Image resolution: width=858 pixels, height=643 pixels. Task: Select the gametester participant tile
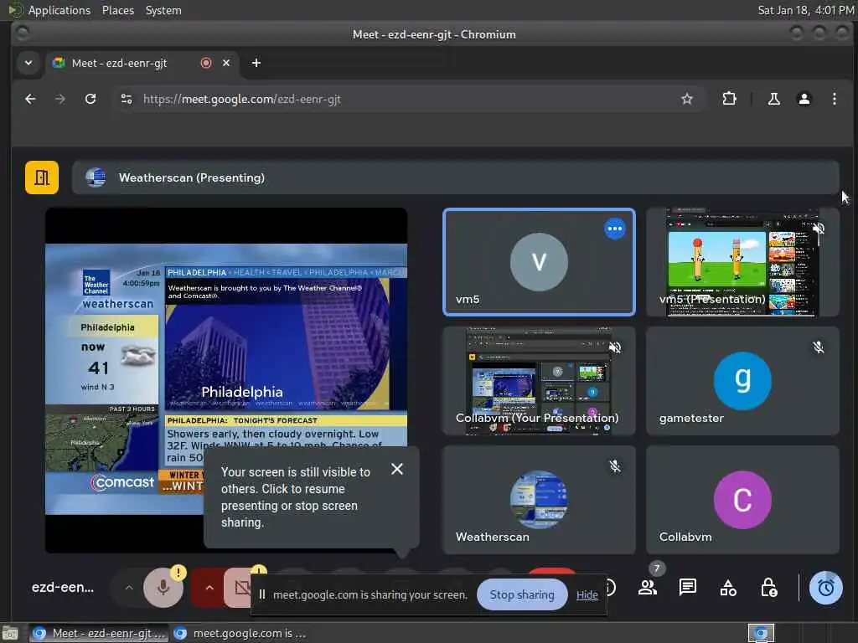(x=742, y=381)
